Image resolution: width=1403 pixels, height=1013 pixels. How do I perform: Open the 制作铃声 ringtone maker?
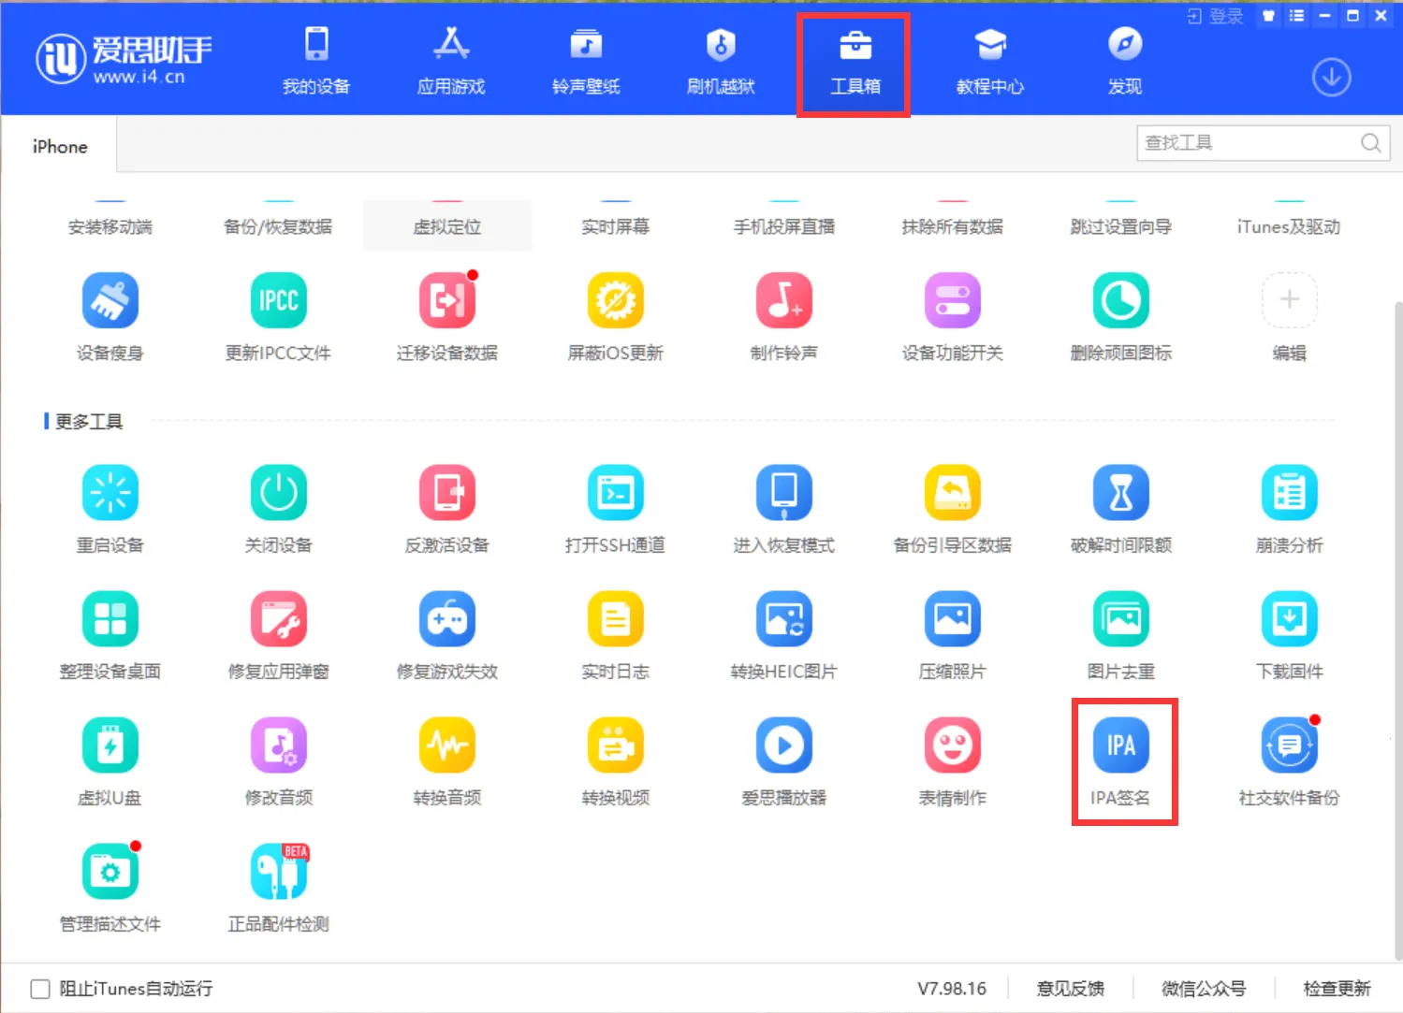click(x=783, y=315)
